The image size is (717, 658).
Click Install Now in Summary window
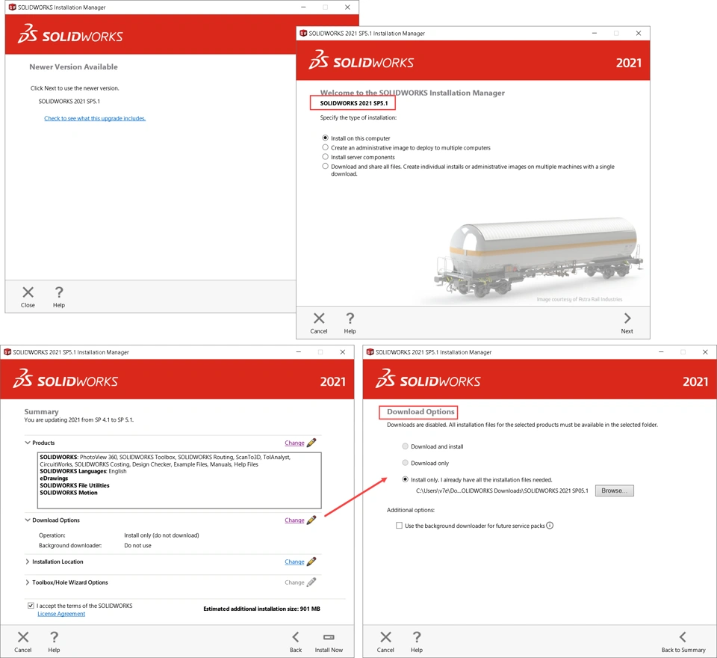tap(329, 642)
